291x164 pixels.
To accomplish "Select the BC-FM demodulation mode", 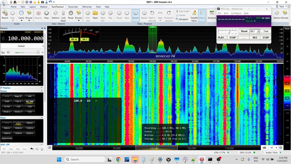I will [x=30, y=101].
